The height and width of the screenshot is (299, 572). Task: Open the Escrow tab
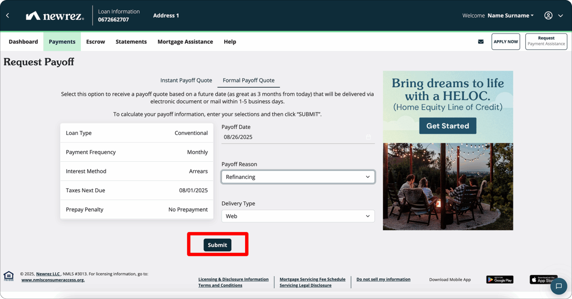click(95, 41)
